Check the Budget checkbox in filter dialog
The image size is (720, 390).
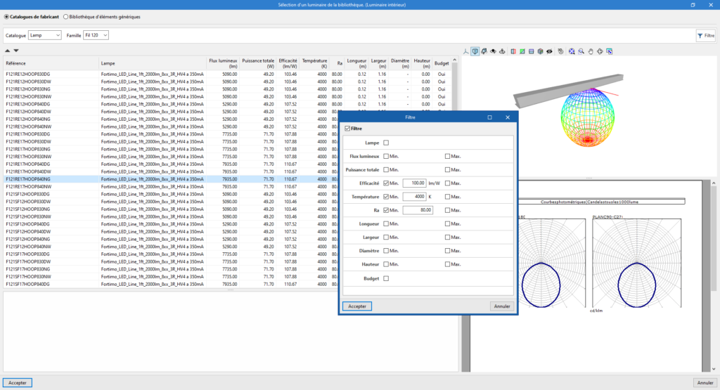386,278
